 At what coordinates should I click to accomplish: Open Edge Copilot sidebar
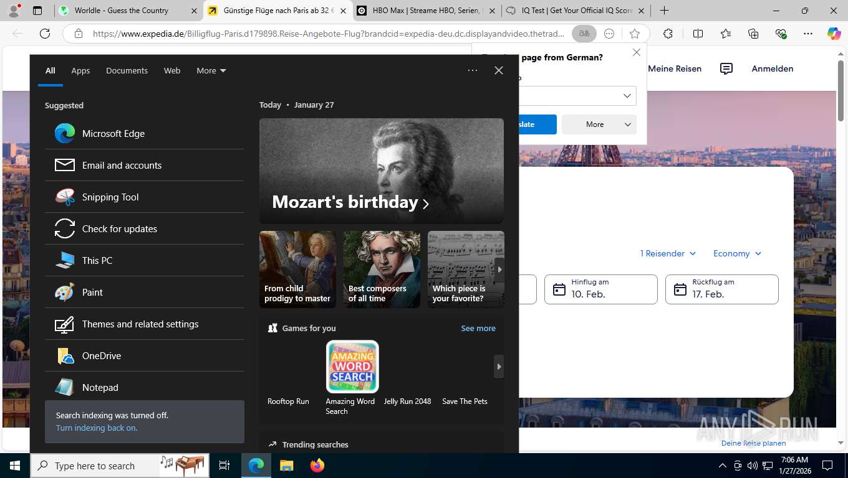(x=834, y=34)
